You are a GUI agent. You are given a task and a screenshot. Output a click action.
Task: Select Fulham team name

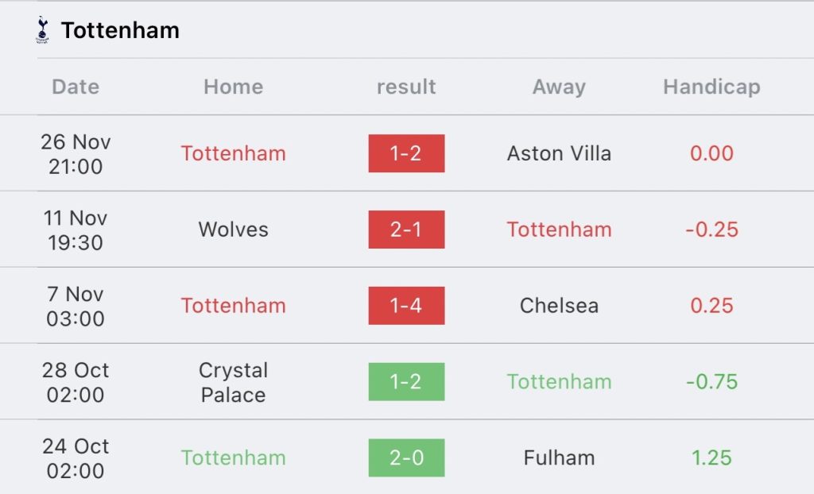559,457
